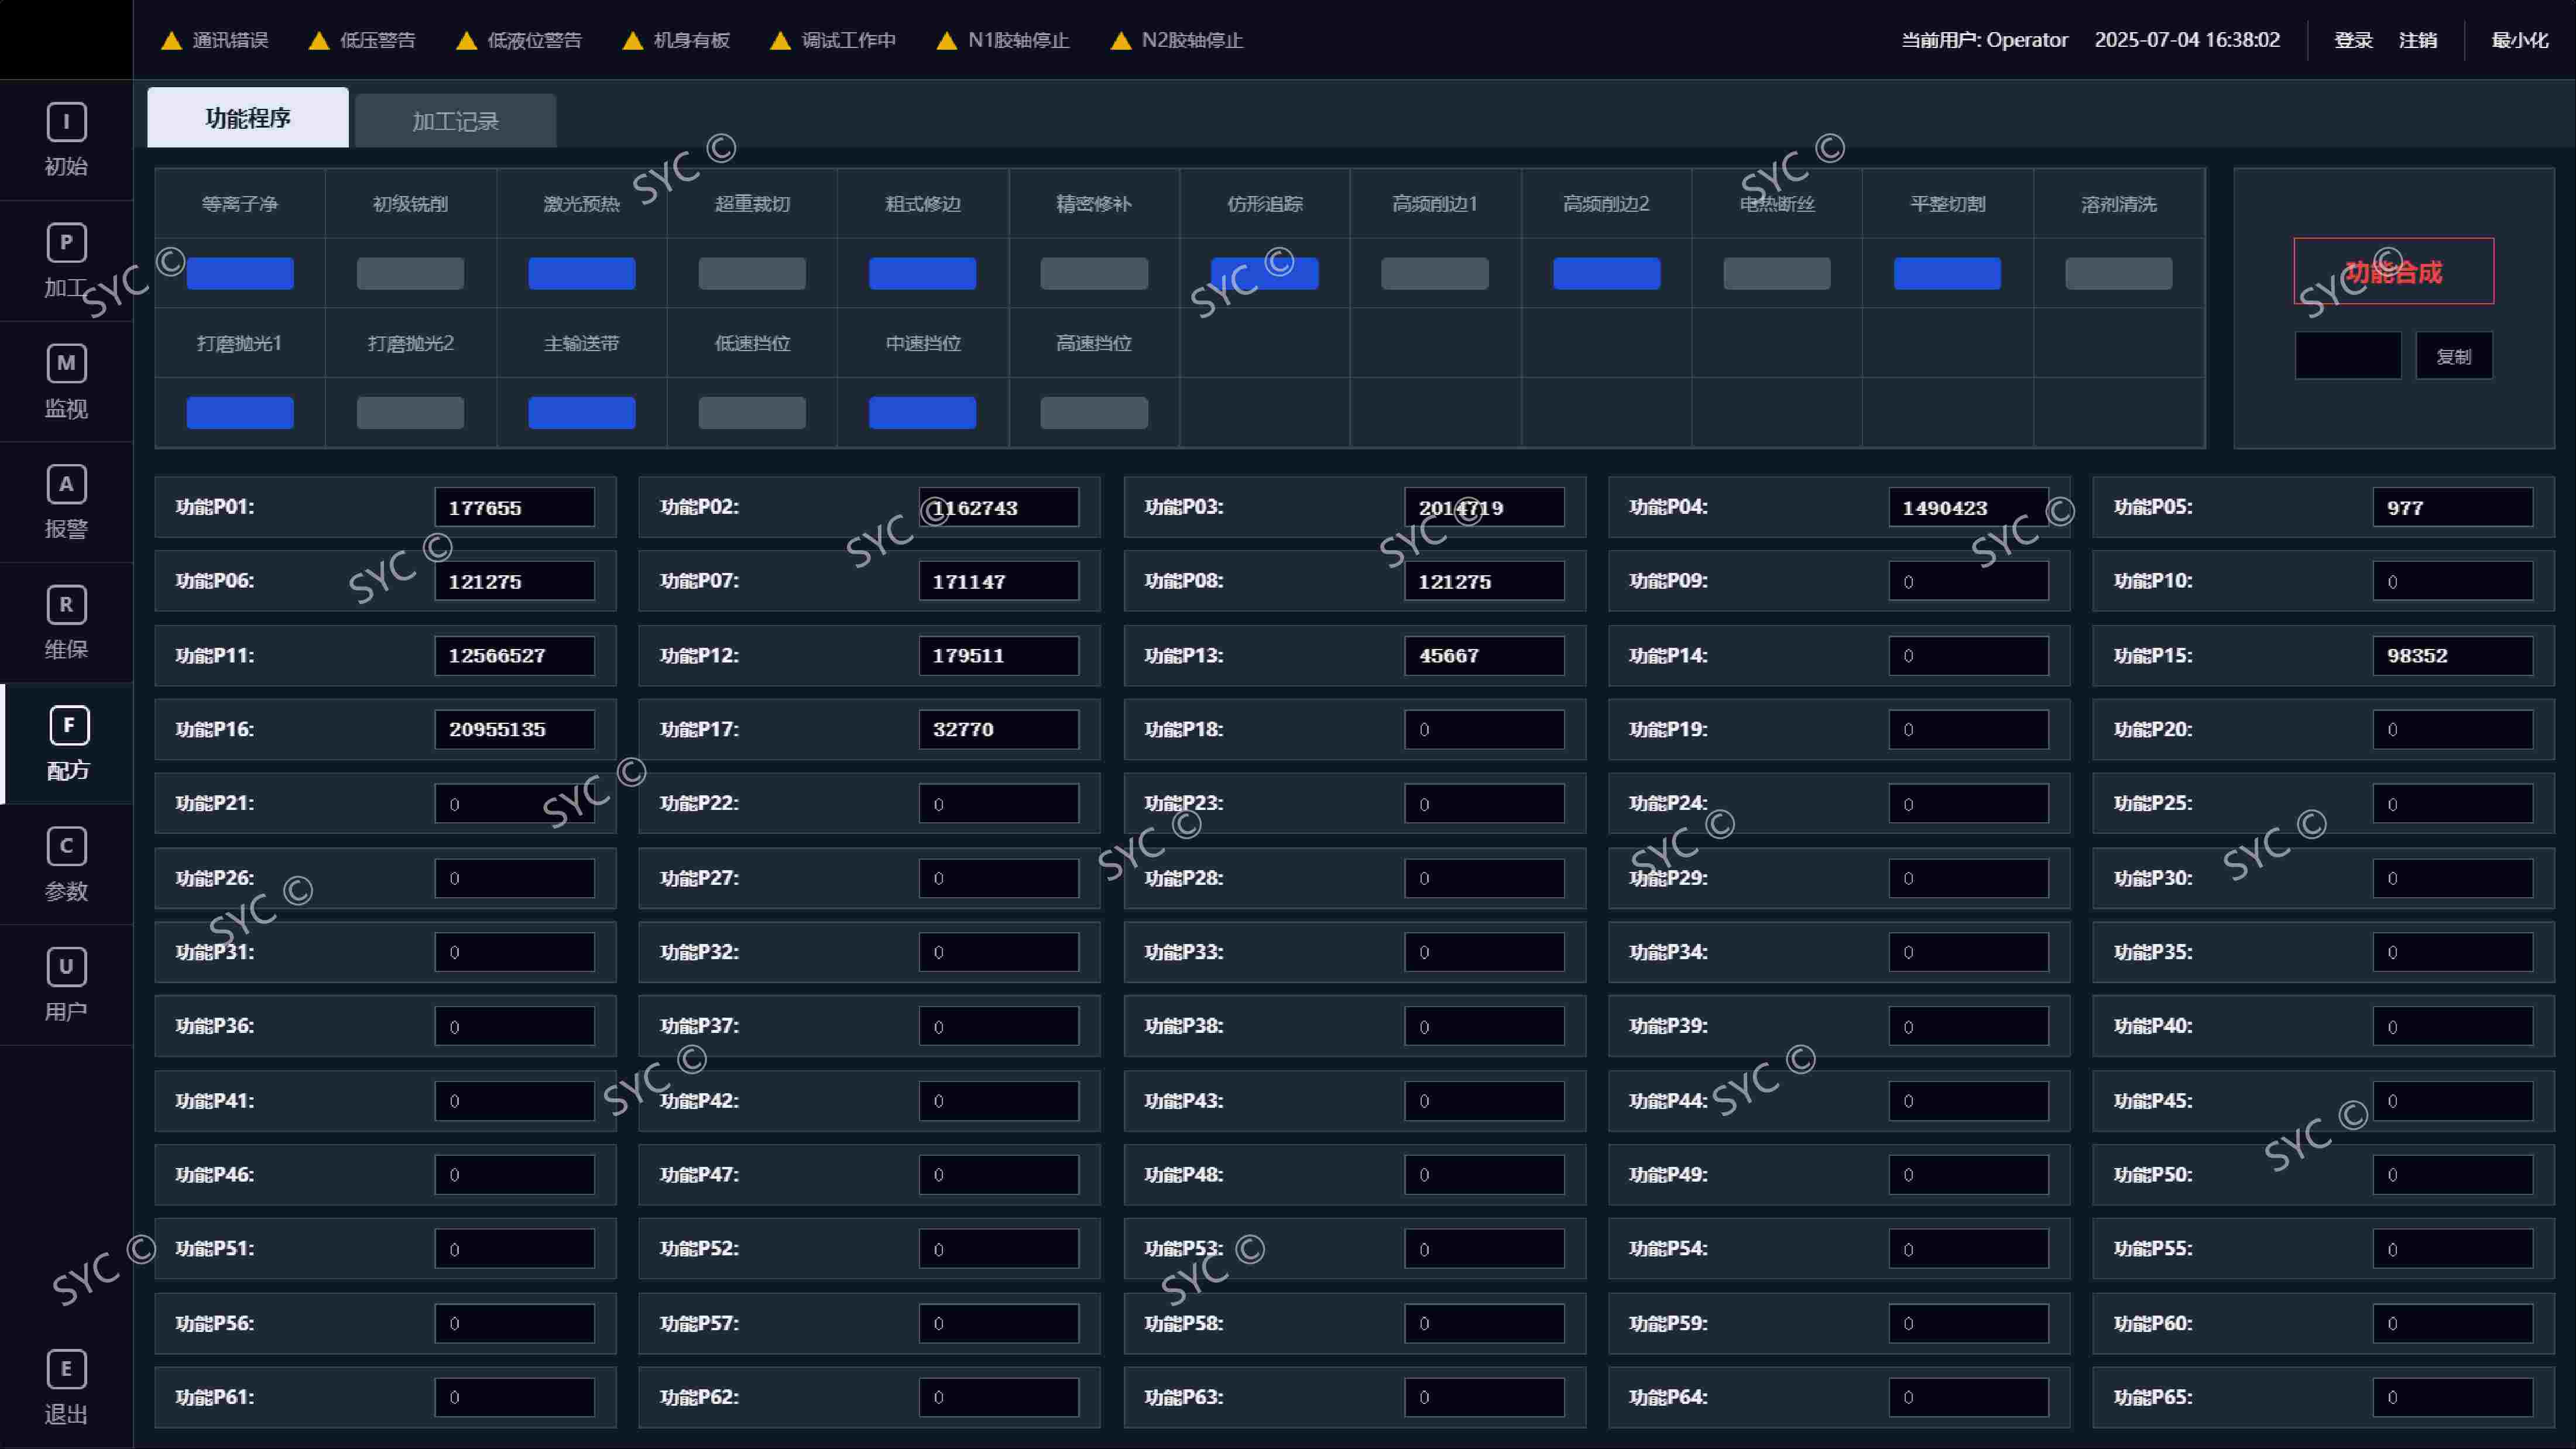Open the 监视 monitor icon

click(x=66, y=364)
